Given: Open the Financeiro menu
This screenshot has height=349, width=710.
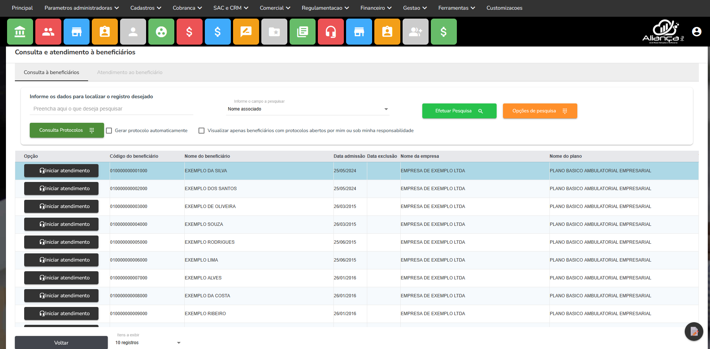Looking at the screenshot, I should (x=376, y=8).
